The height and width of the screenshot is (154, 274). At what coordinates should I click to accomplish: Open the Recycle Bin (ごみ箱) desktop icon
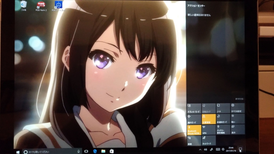24,6
